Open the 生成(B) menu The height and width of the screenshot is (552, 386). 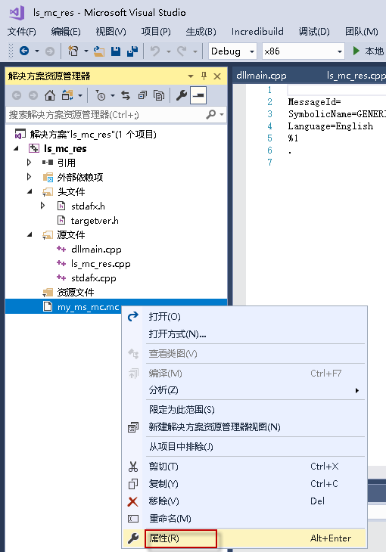(x=201, y=31)
